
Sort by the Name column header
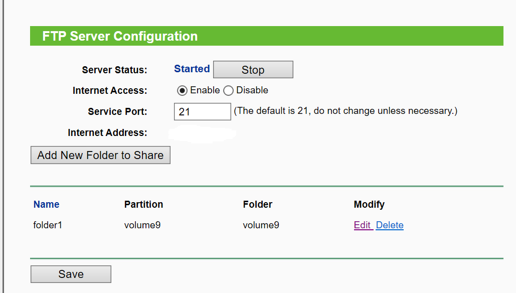[x=46, y=204]
